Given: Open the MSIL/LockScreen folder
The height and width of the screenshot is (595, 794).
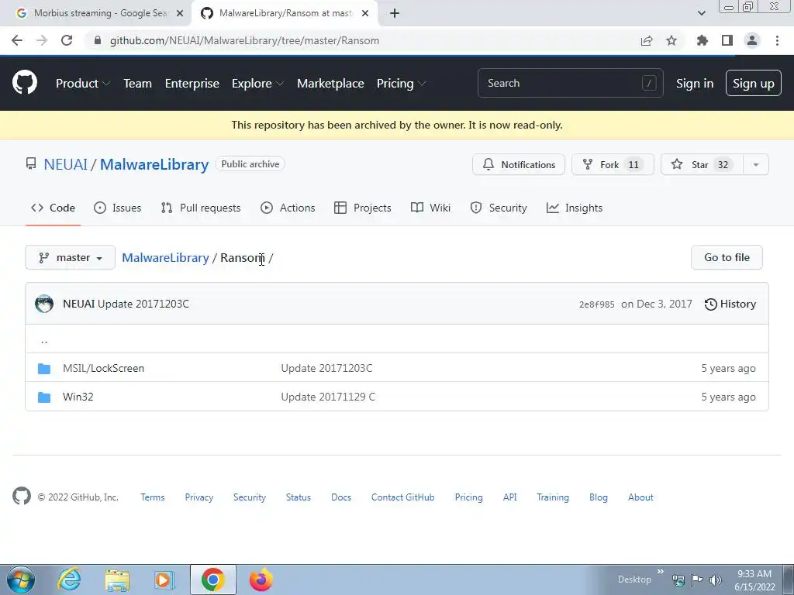Looking at the screenshot, I should (103, 368).
